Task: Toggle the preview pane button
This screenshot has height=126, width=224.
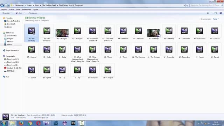Action: [x=216, y=13]
